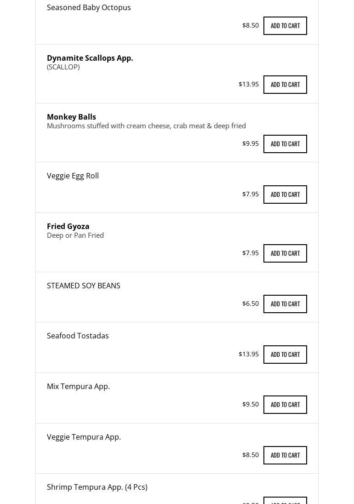This screenshot has height=504, width=354.
Task: Select the STEAMED SOY BEANS item name
Action: coord(83,286)
